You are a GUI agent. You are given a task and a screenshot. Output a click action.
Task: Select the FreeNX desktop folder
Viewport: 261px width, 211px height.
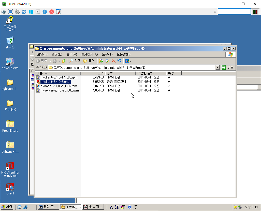(x=10, y=106)
